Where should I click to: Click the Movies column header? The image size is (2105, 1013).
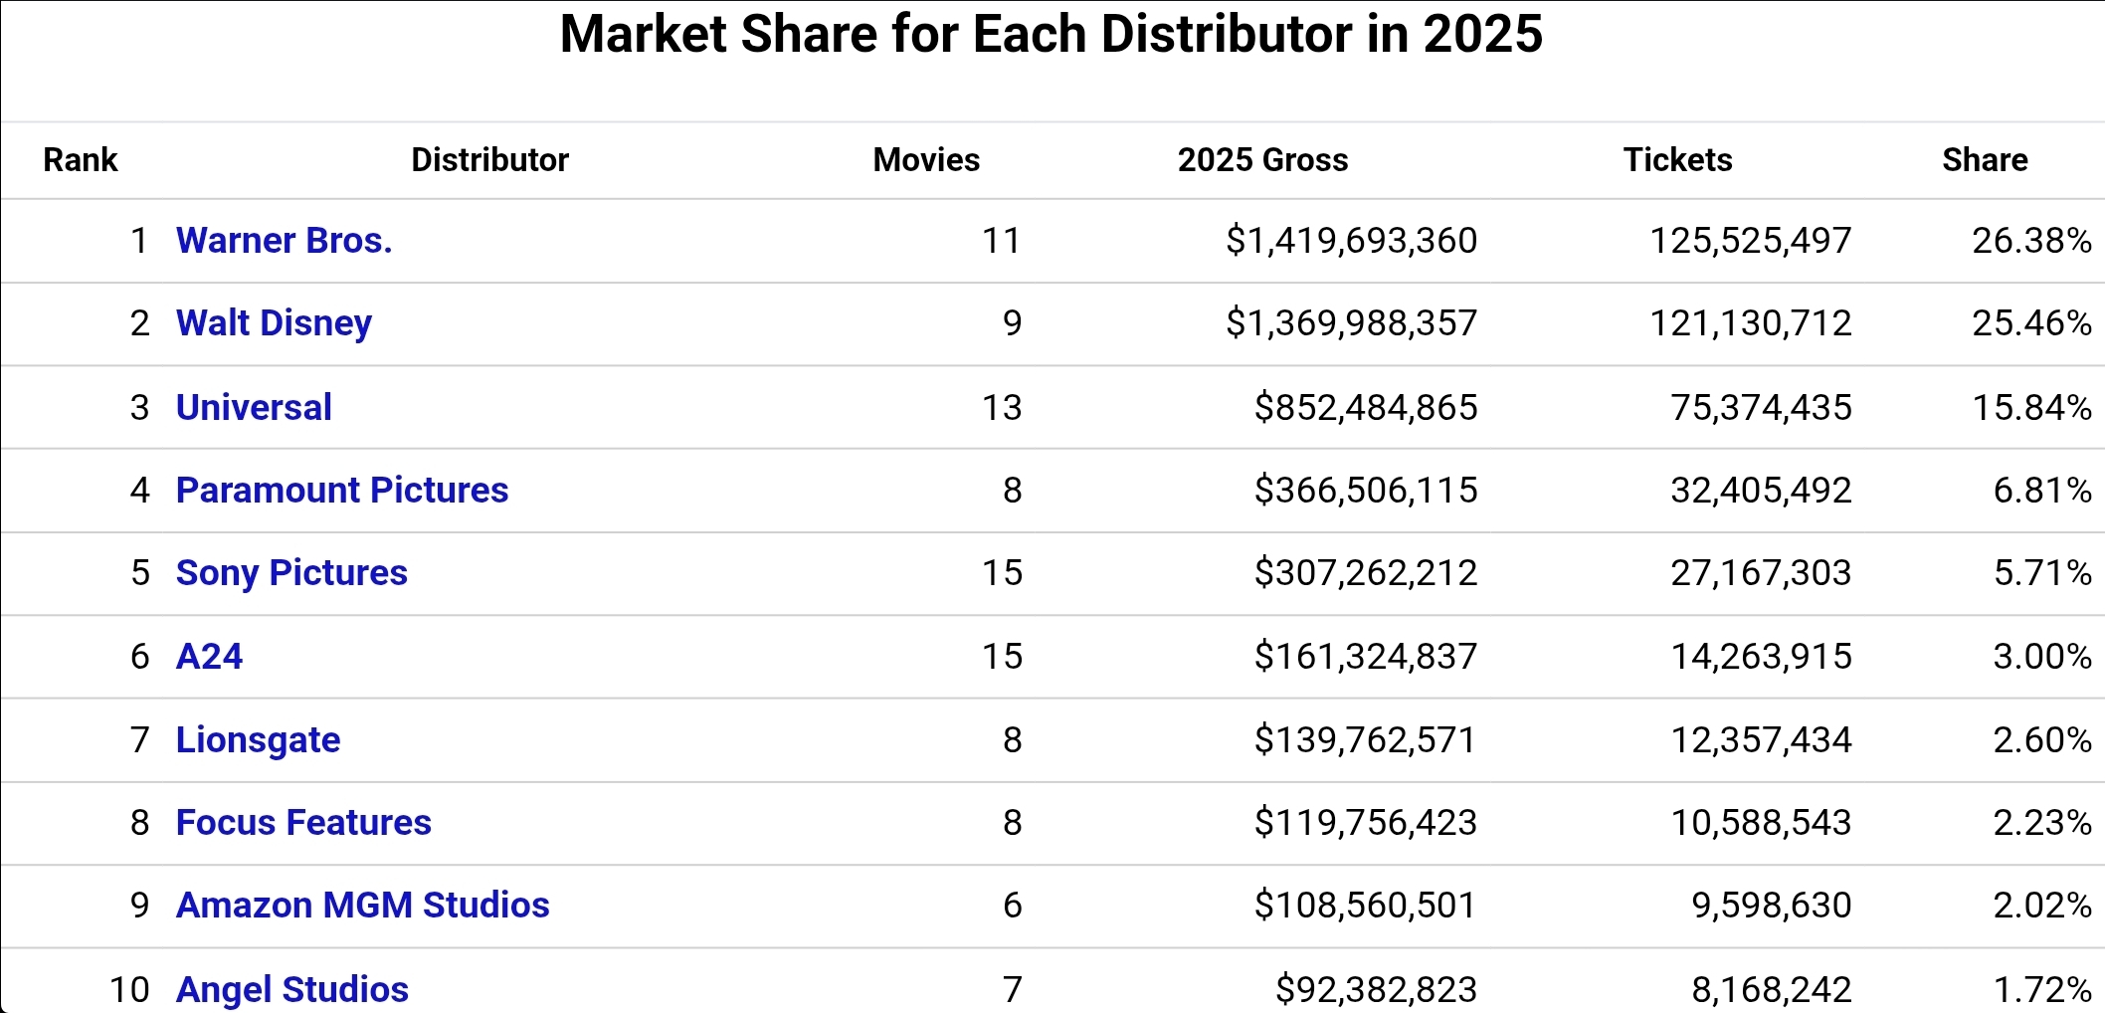coord(926,160)
